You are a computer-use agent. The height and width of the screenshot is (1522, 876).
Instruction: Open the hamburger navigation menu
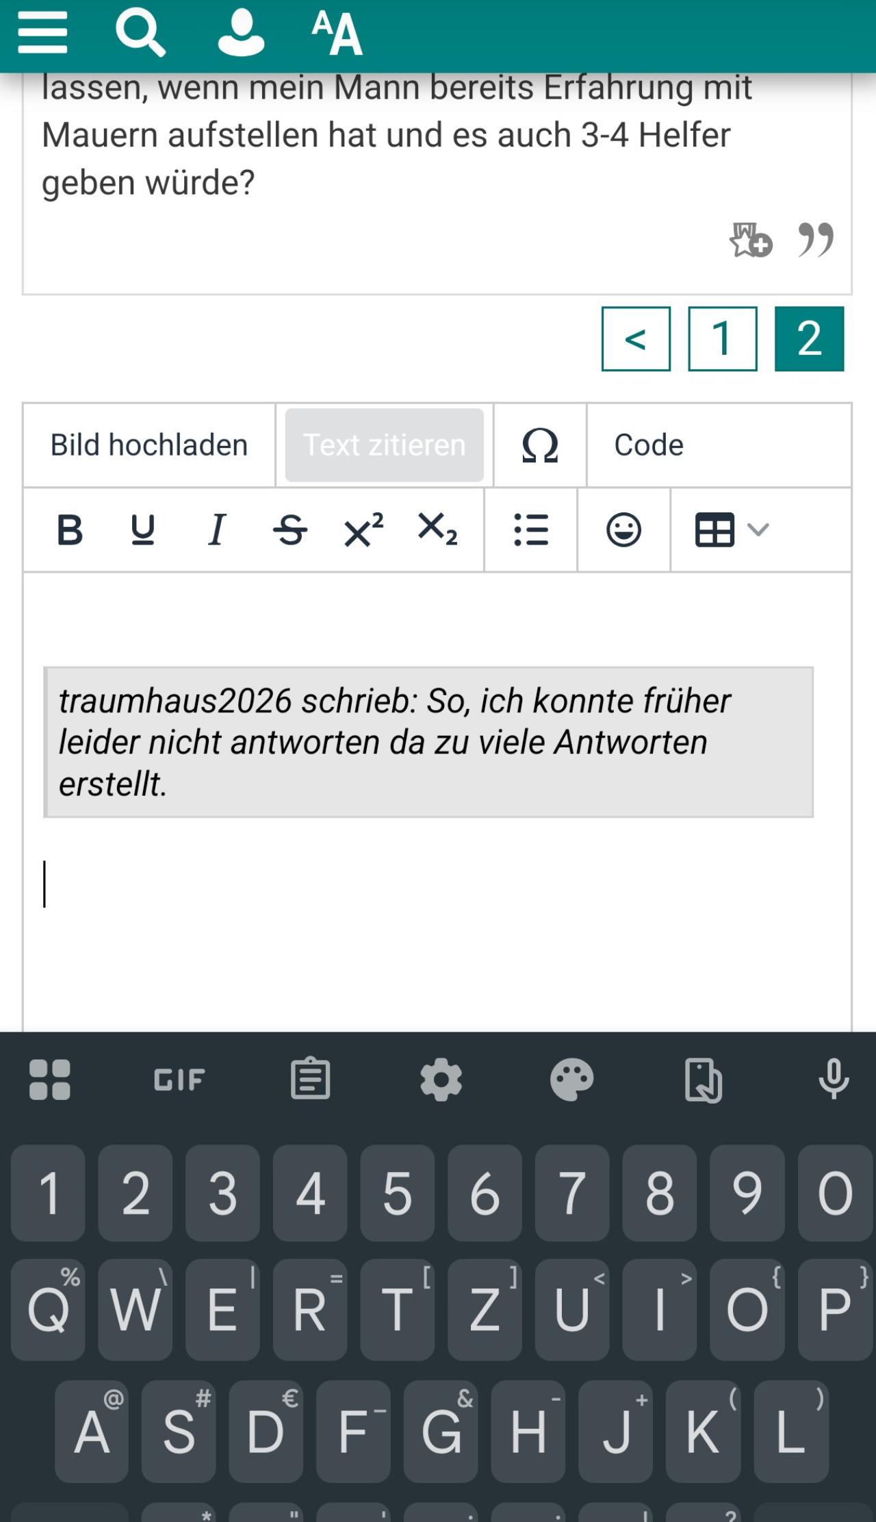click(42, 33)
